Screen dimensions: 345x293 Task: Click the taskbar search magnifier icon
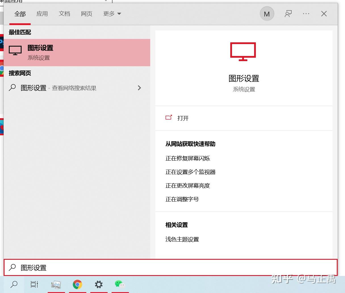click(x=14, y=284)
